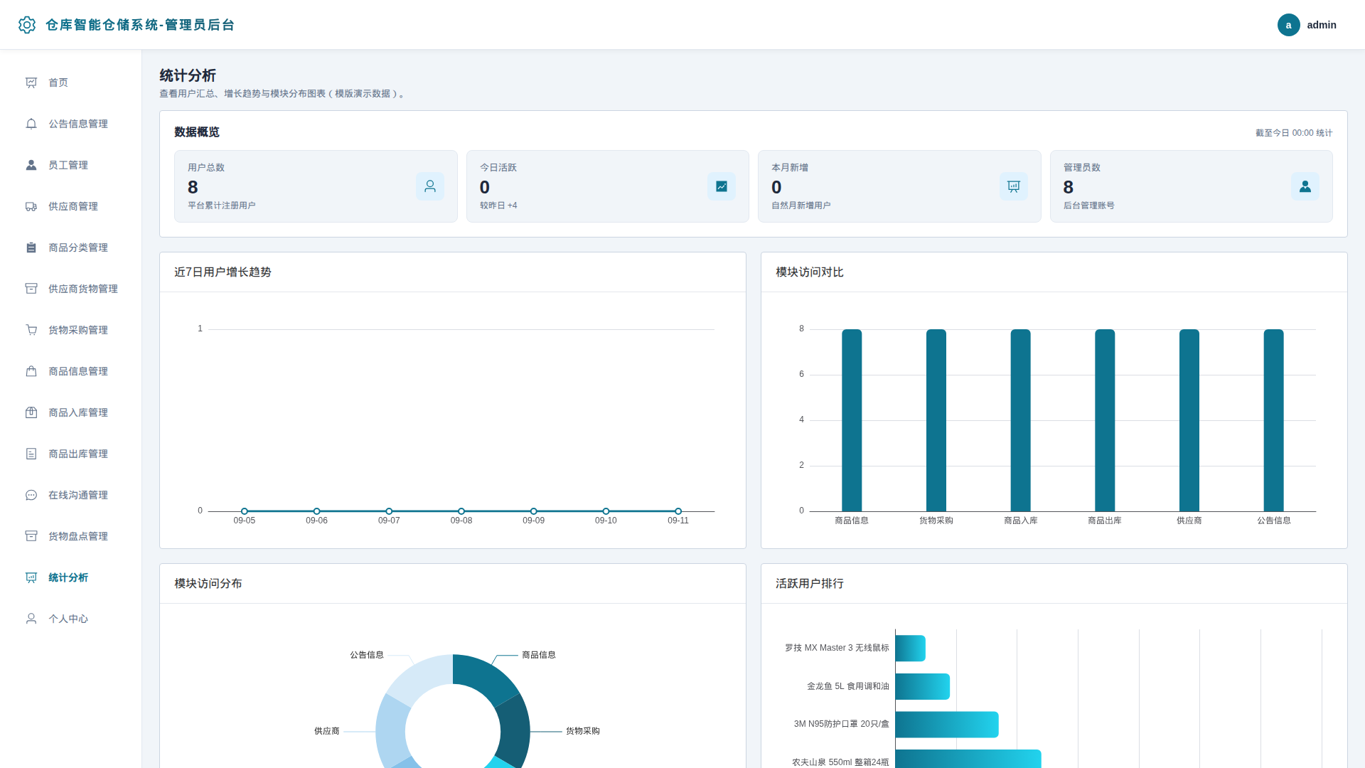This screenshot has width=1365, height=768.
Task: Click the document icon beside 商品出库管理
Action: 31,454
